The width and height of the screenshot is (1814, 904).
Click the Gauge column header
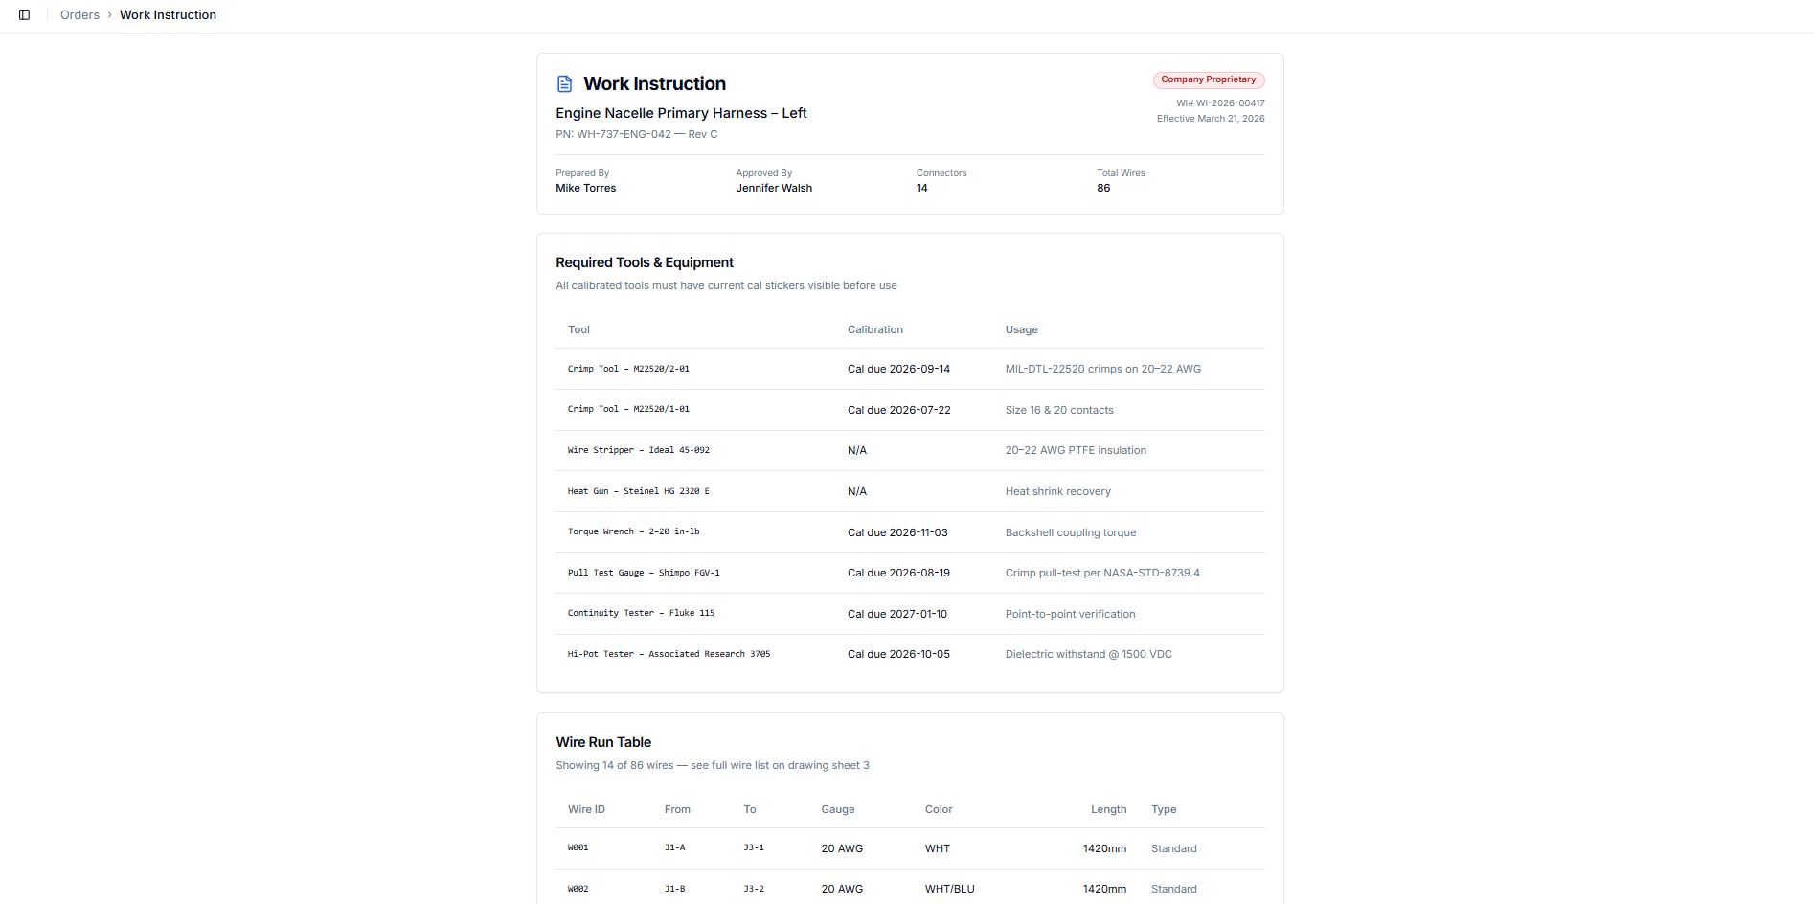(x=837, y=809)
